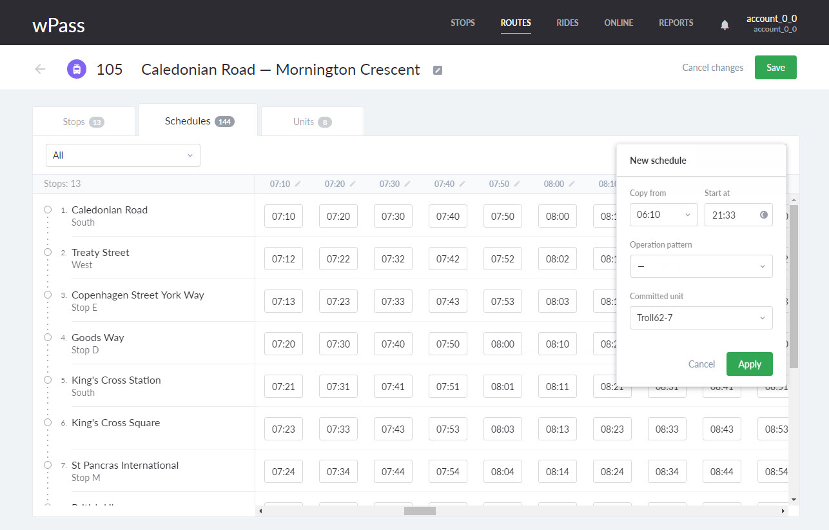
Task: Switch to the Stops tab
Action: [83, 122]
